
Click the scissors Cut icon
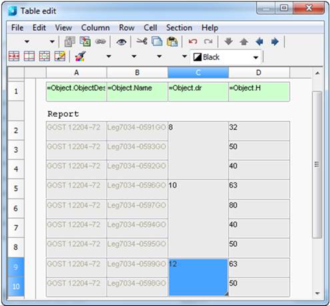click(x=141, y=41)
